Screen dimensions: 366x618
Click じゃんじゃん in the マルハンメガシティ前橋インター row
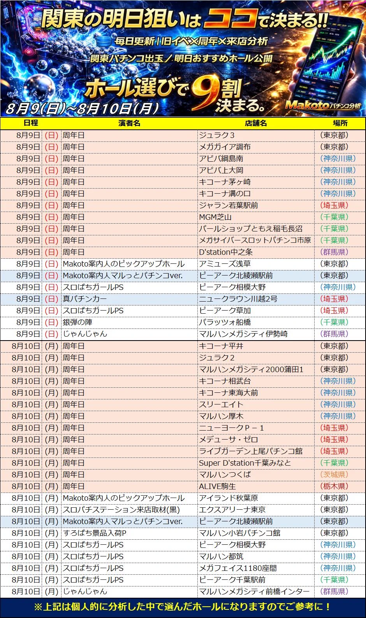(x=84, y=592)
